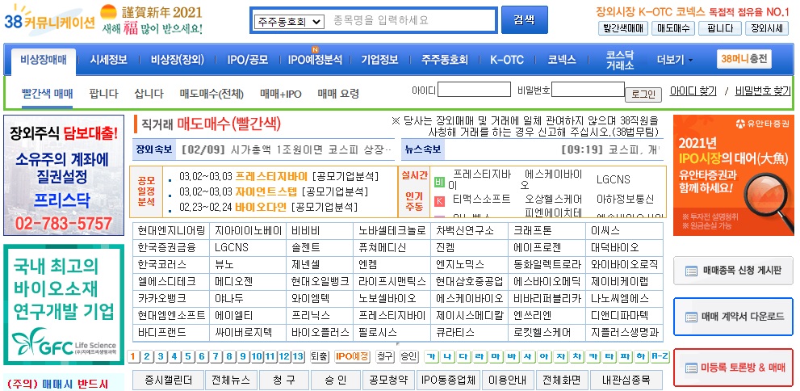Click the red K badge icon in 실시간 인기주동
Image resolution: width=800 pixels, height=391 pixels.
(439, 202)
